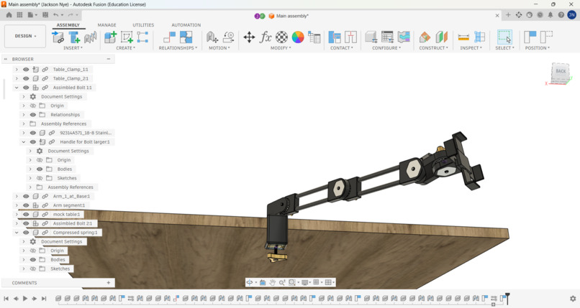Image resolution: width=580 pixels, height=308 pixels.
Task: Click the Motion Study icon
Action: click(x=229, y=37)
